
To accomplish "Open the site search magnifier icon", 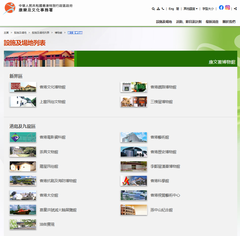I will click(153, 9).
